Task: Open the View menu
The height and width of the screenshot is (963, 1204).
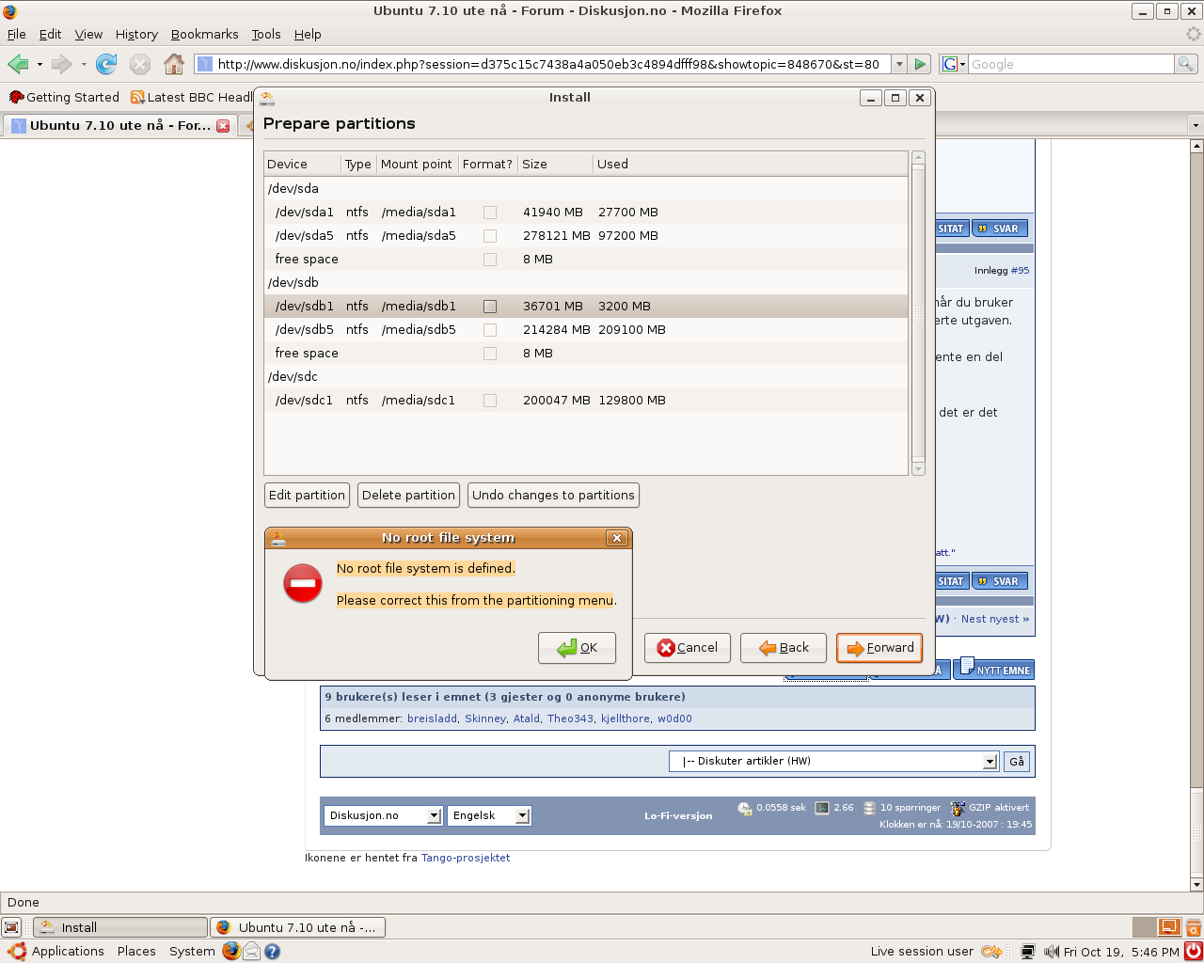Action: pyautogui.click(x=88, y=34)
